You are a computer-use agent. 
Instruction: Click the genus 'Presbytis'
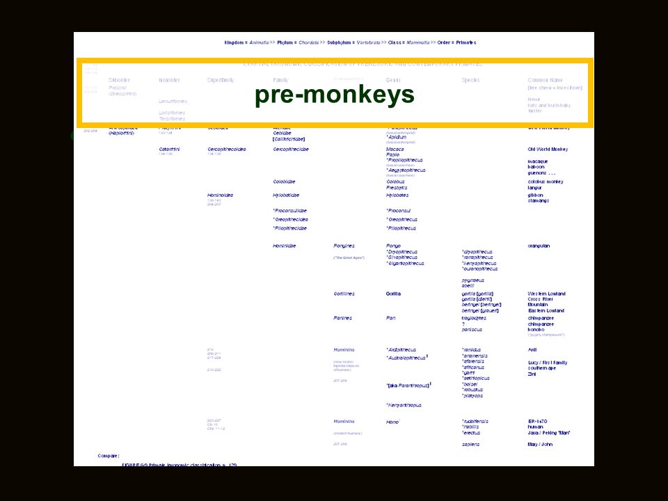click(x=397, y=187)
